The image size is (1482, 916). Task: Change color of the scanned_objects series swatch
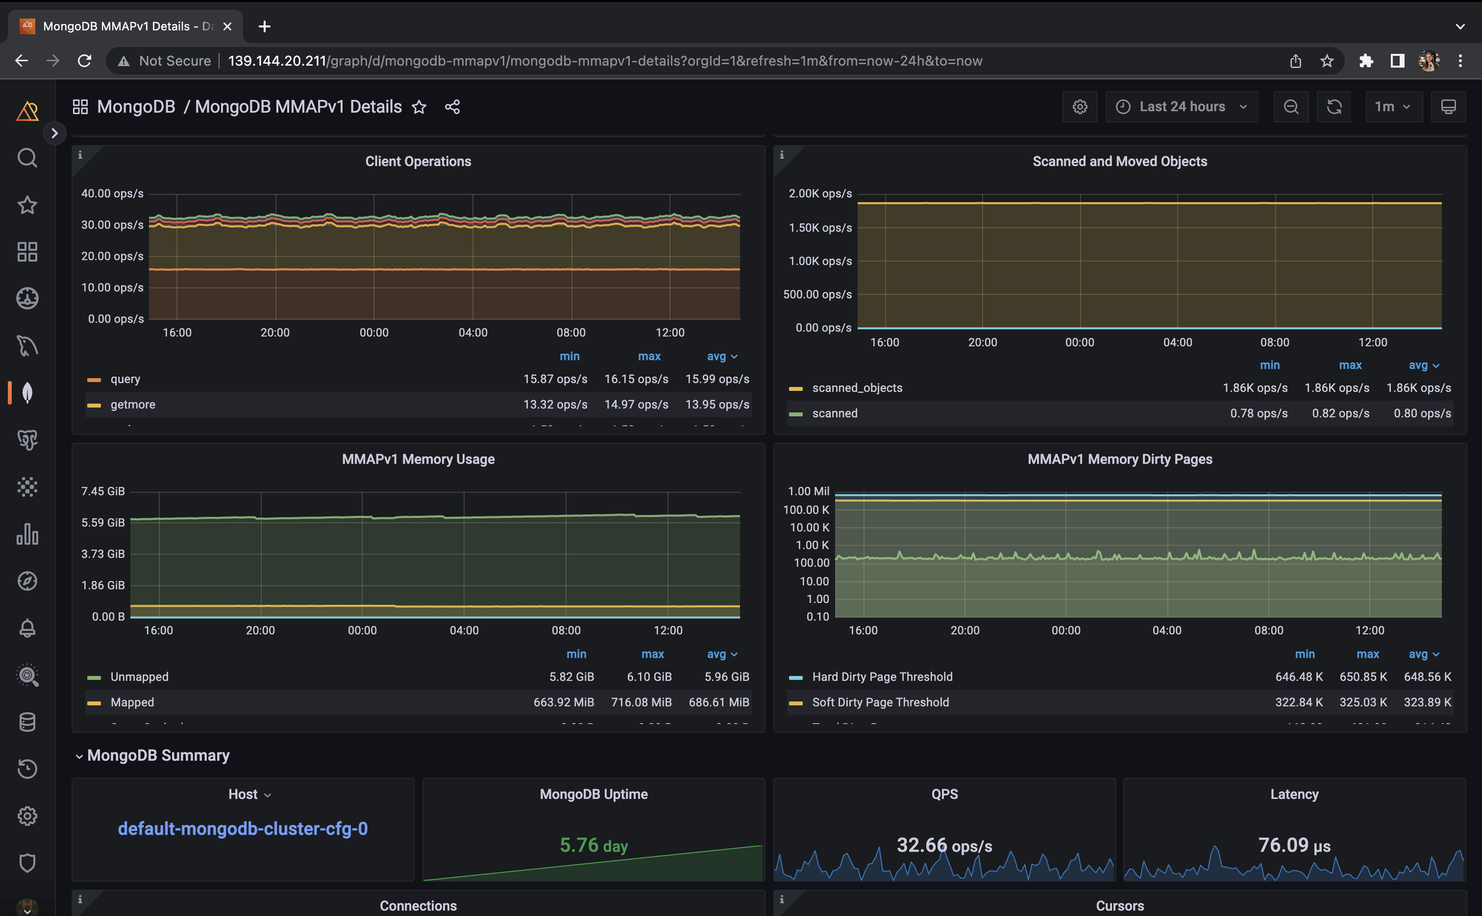pos(796,388)
